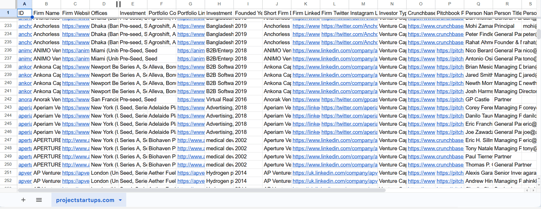Screen dimensions: 541x209
Task: Select the Founded Year header cell
Action: click(248, 13)
